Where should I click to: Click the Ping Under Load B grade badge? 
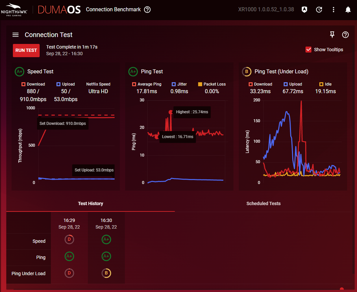coord(106,273)
